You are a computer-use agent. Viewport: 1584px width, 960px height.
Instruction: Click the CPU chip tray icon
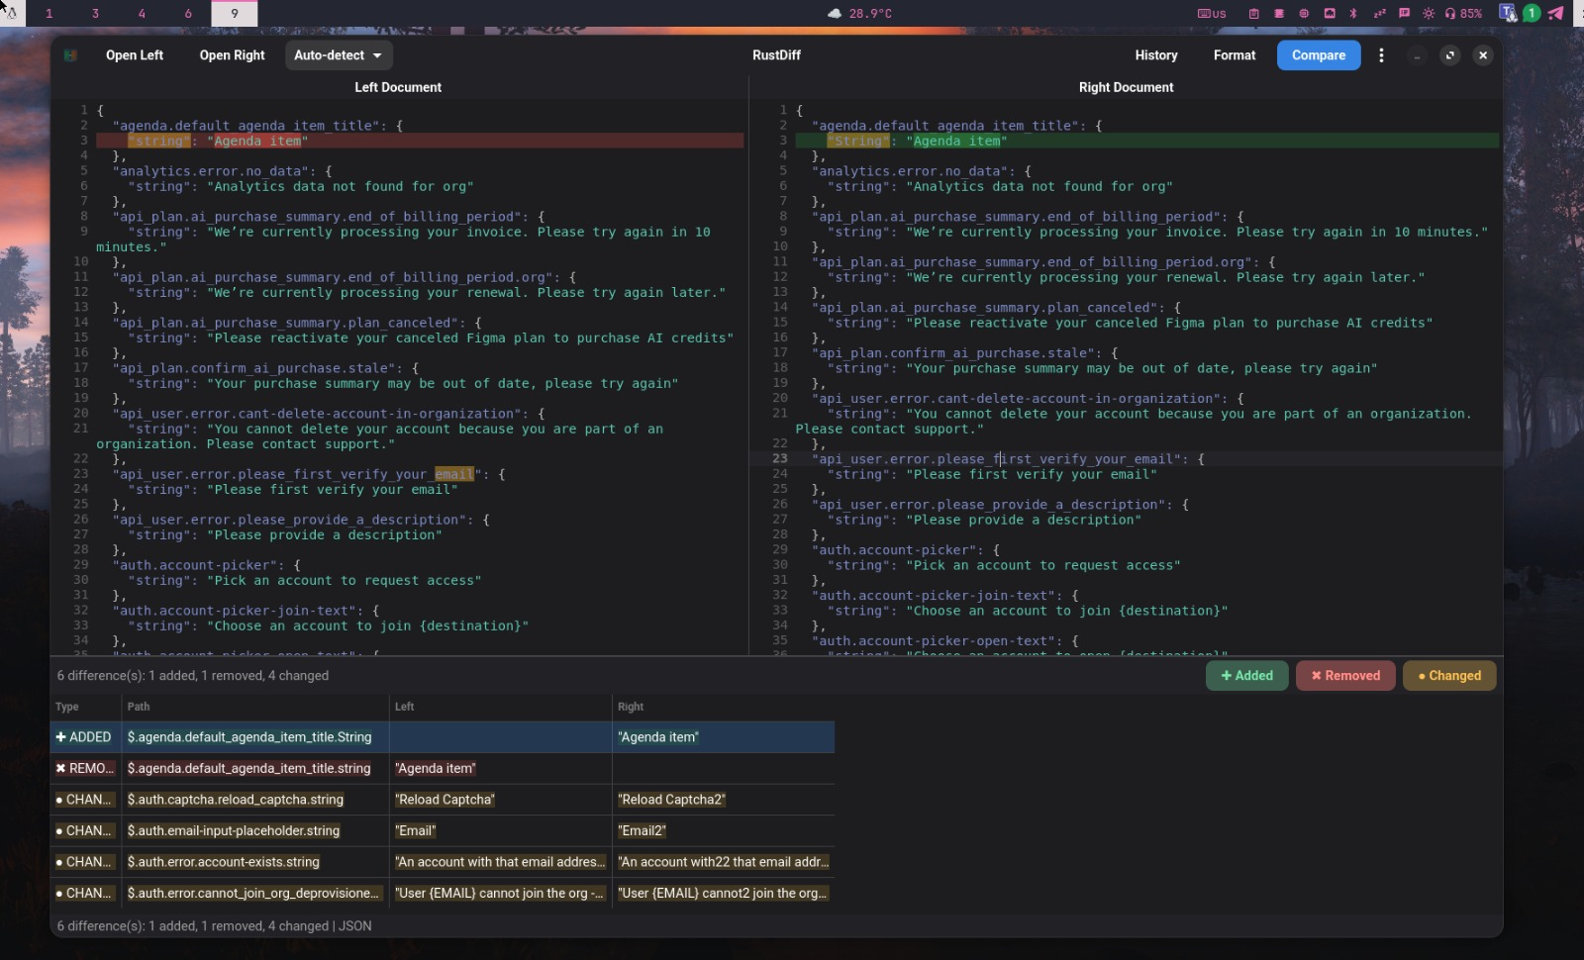tap(1304, 13)
